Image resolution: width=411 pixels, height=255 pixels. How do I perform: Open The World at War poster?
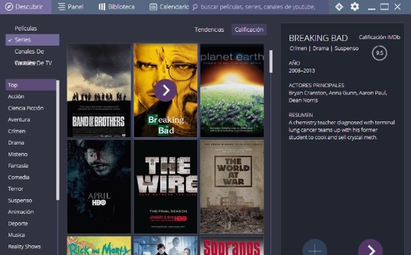(x=232, y=186)
